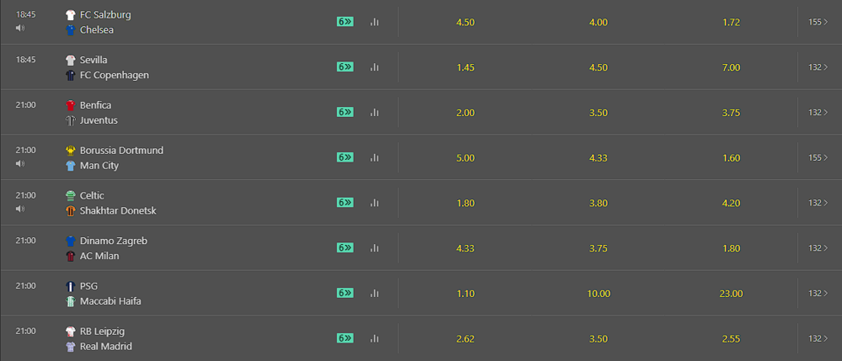
Task: Open the stats icon for FC Salzburg v Chelsea
Action: click(x=375, y=22)
